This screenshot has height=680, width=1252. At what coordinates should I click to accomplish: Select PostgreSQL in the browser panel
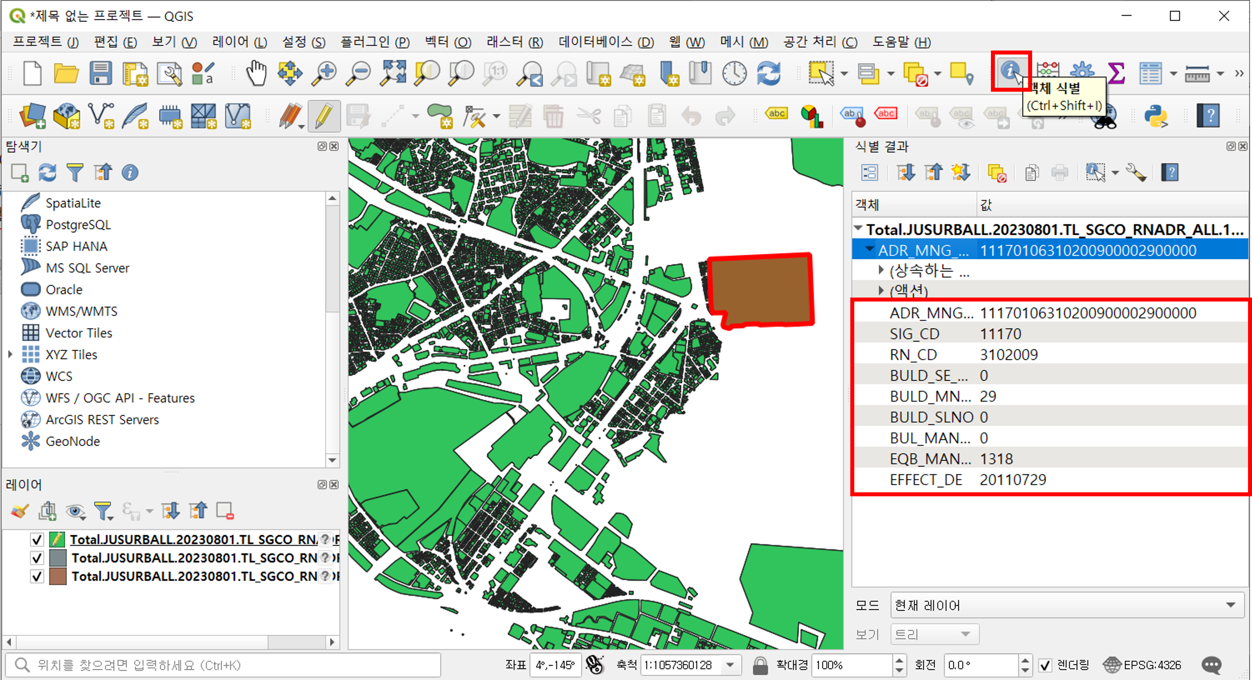78,225
